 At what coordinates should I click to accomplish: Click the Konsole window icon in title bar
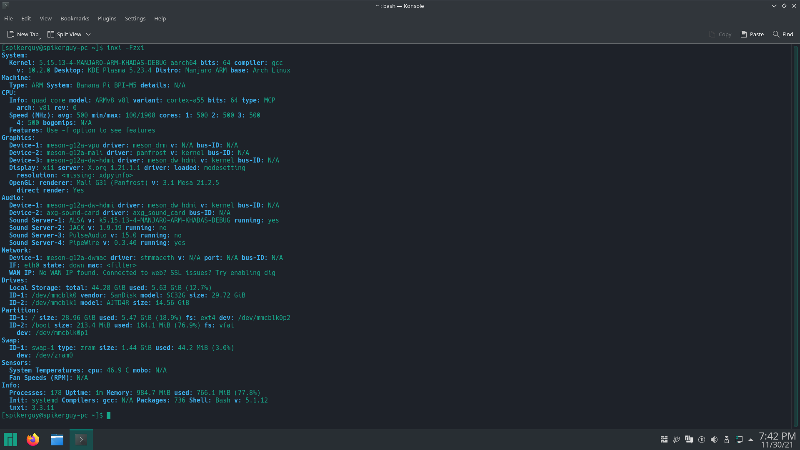click(6, 5)
